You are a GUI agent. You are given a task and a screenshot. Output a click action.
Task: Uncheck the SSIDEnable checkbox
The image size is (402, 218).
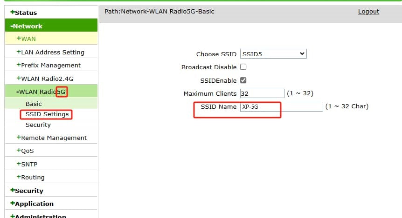point(243,80)
